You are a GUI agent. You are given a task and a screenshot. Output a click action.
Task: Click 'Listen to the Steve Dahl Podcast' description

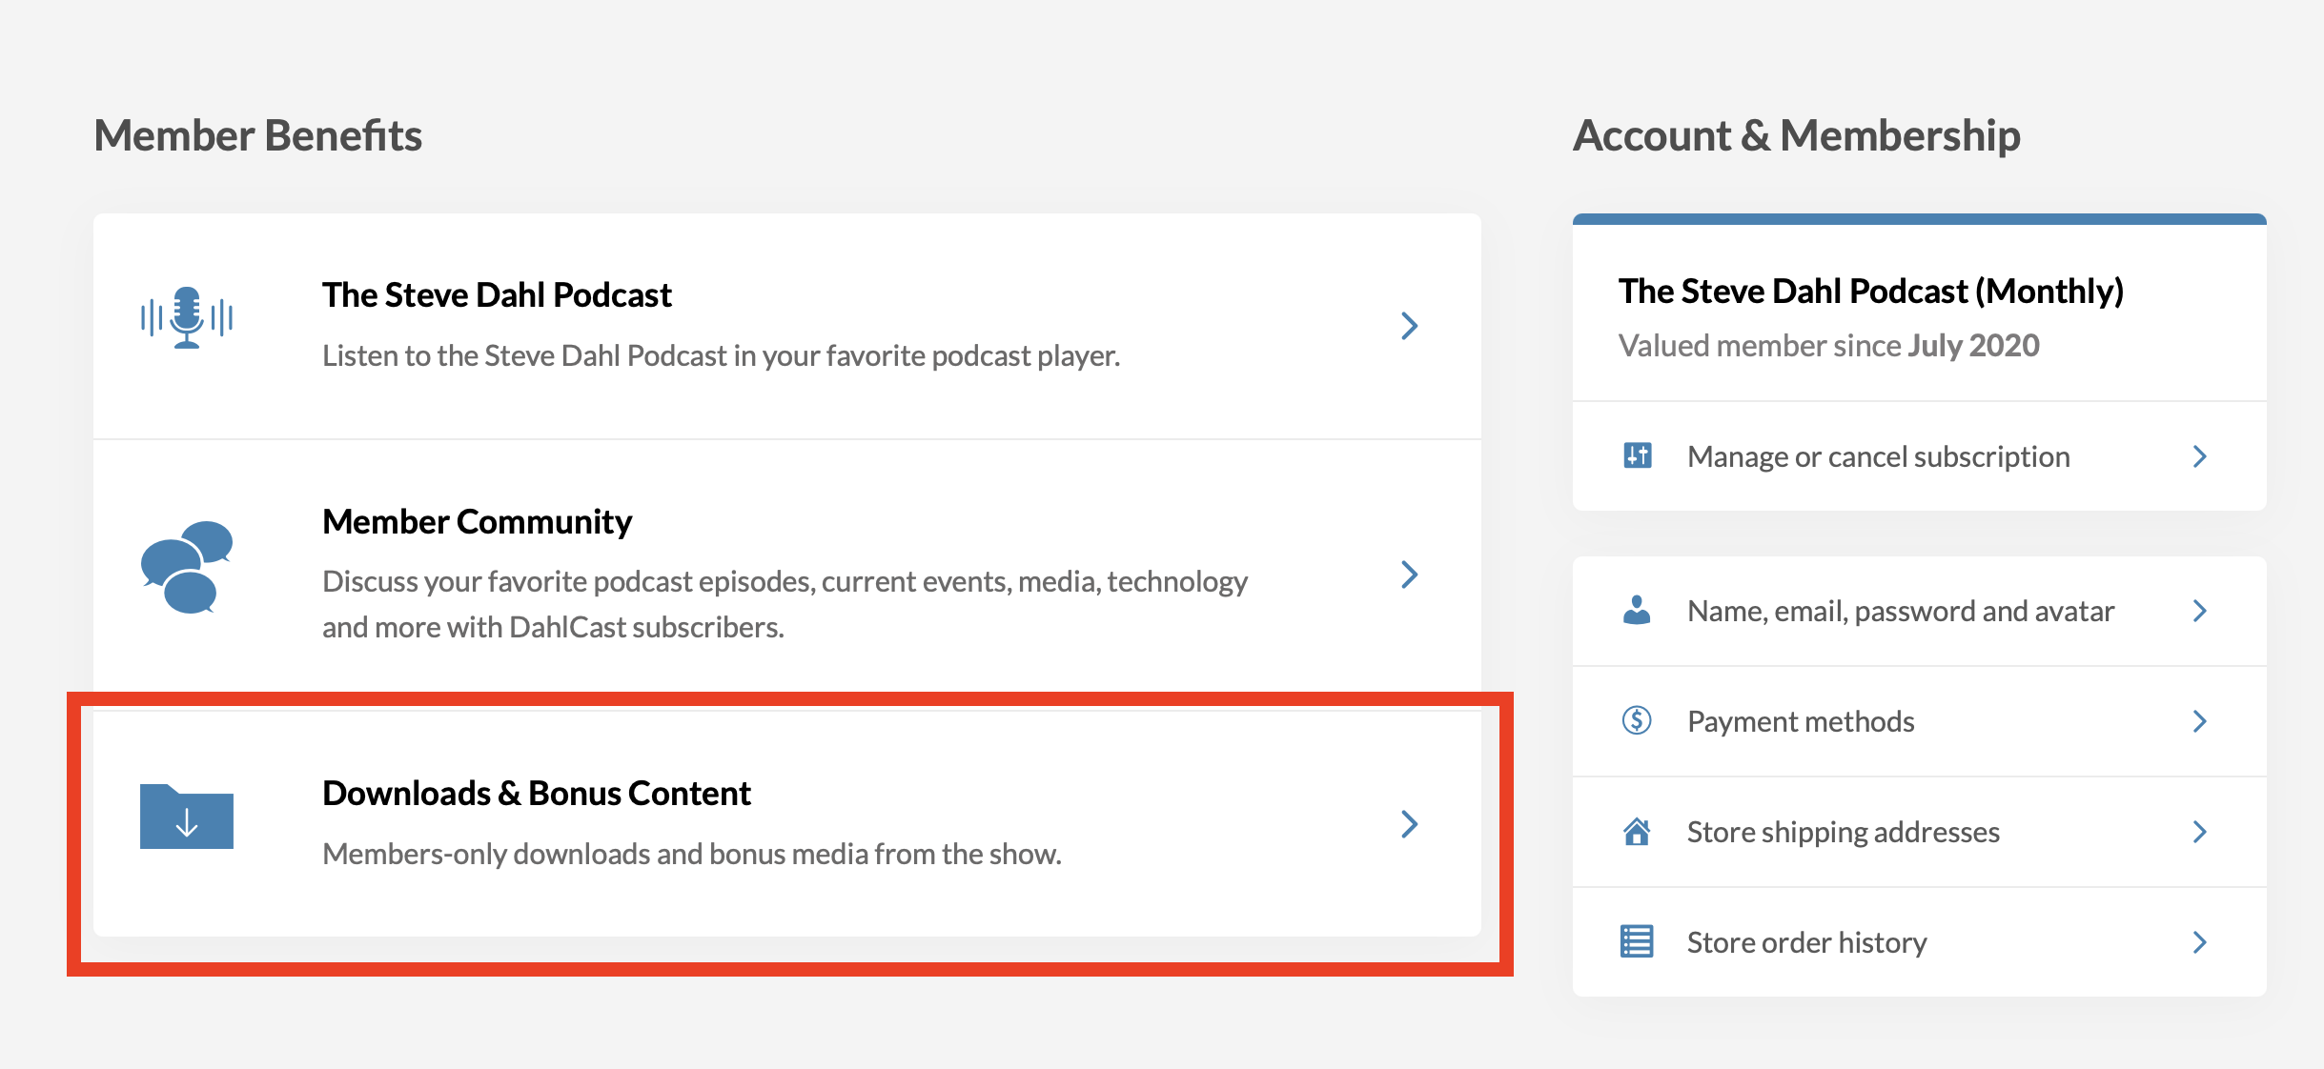point(721,355)
